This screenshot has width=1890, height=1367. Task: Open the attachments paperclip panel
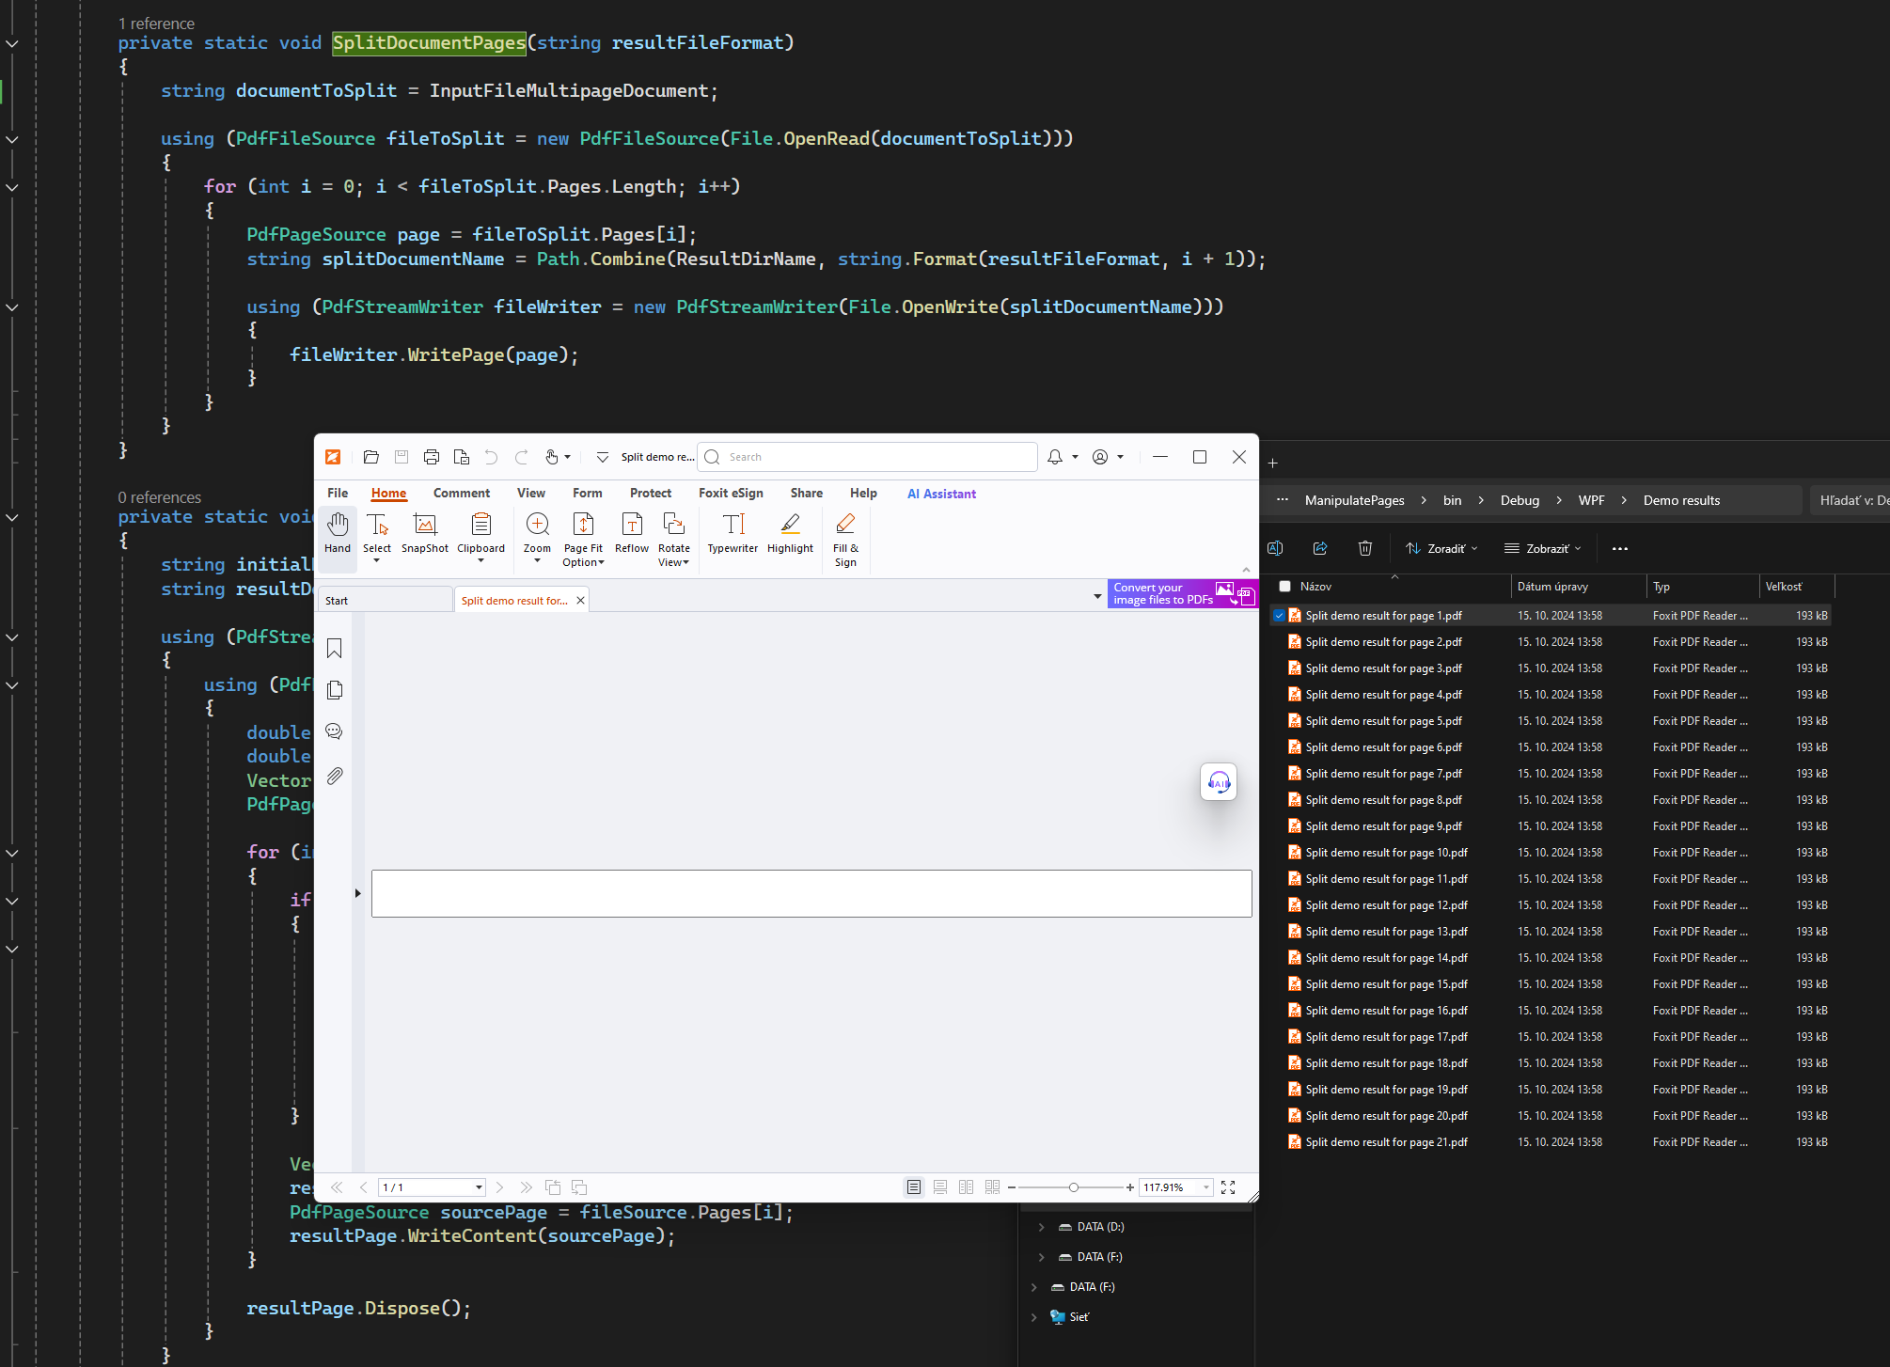click(334, 776)
